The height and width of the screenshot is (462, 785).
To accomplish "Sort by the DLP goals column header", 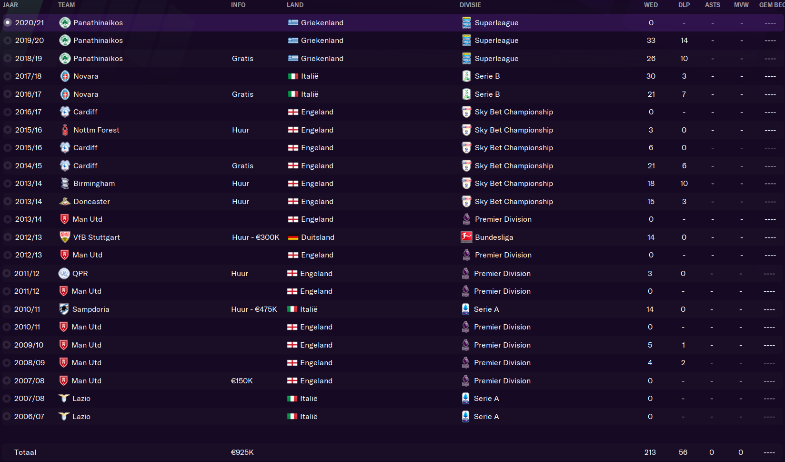I will click(x=684, y=5).
